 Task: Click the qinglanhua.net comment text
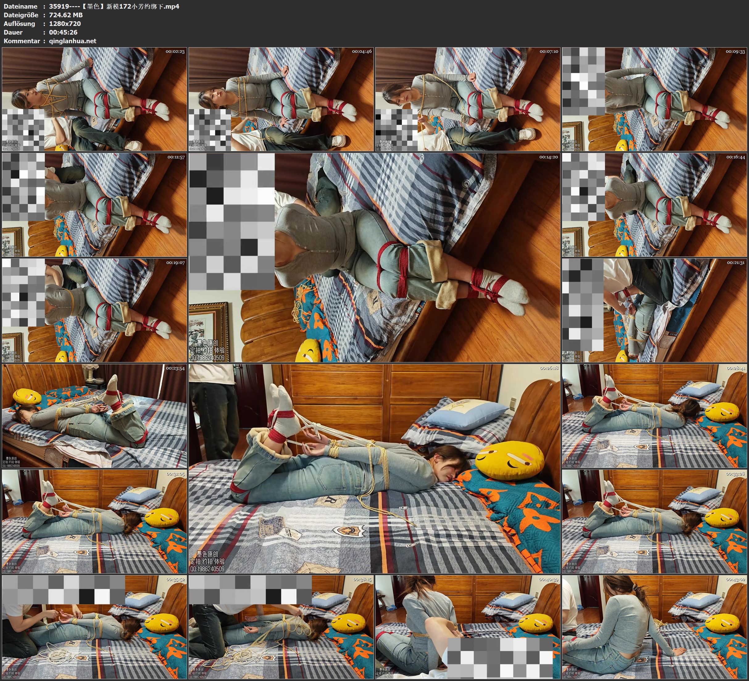click(73, 41)
